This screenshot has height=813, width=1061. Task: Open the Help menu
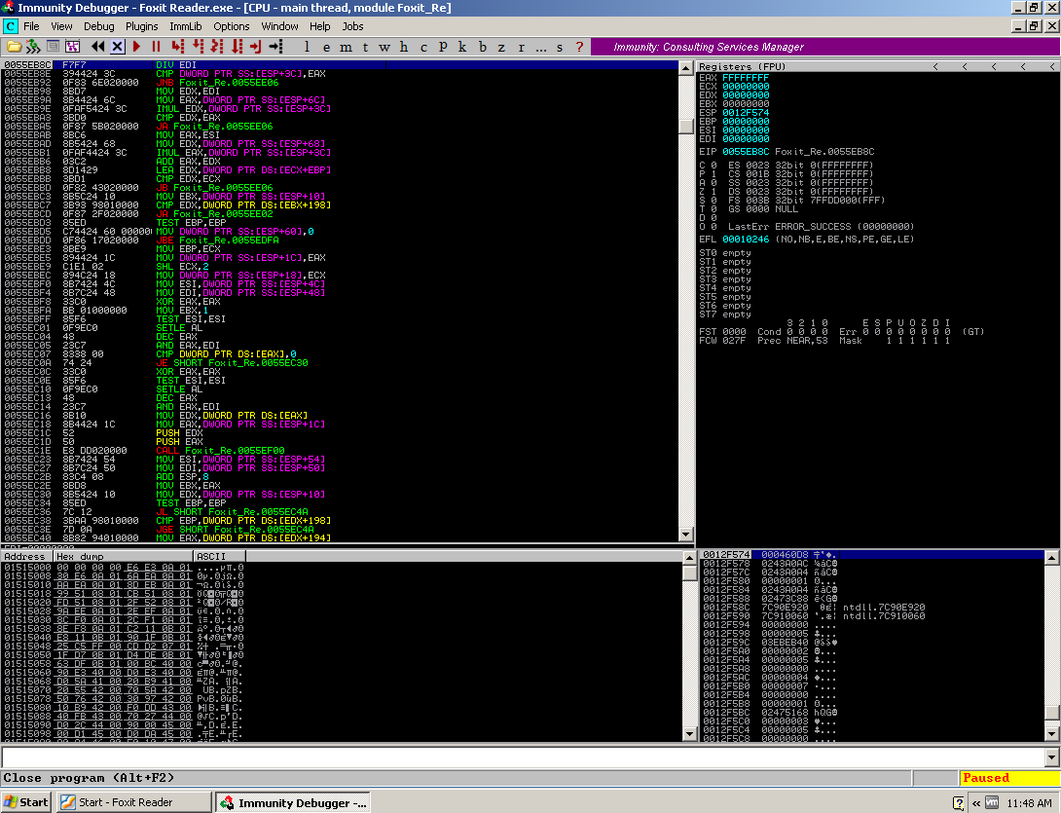point(319,26)
